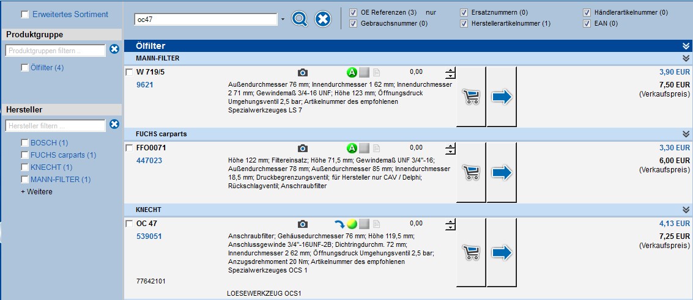Click the blue arrow button for FFO0071
Screen dimensions: 693x300
click(x=502, y=172)
